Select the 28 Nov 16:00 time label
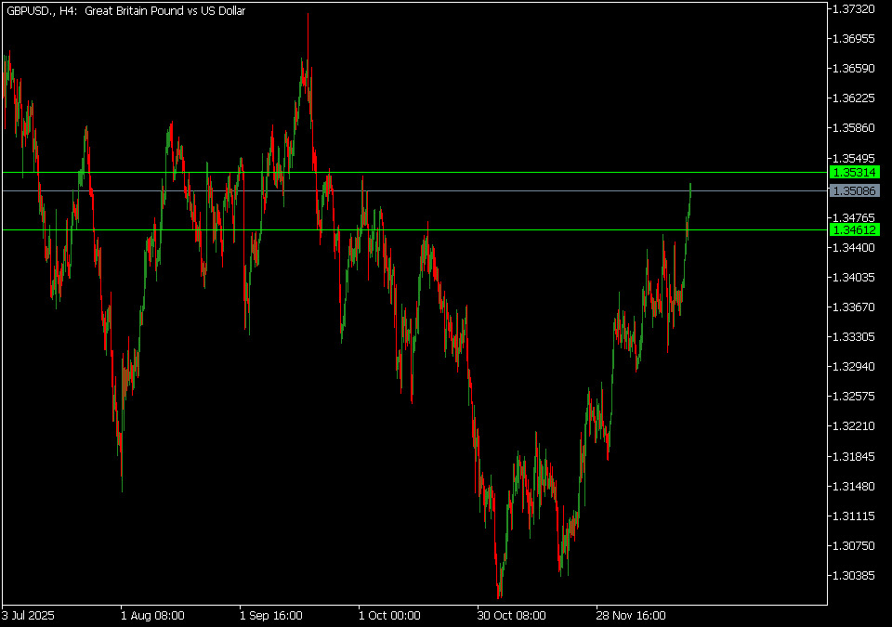This screenshot has height=627, width=892. coord(630,615)
